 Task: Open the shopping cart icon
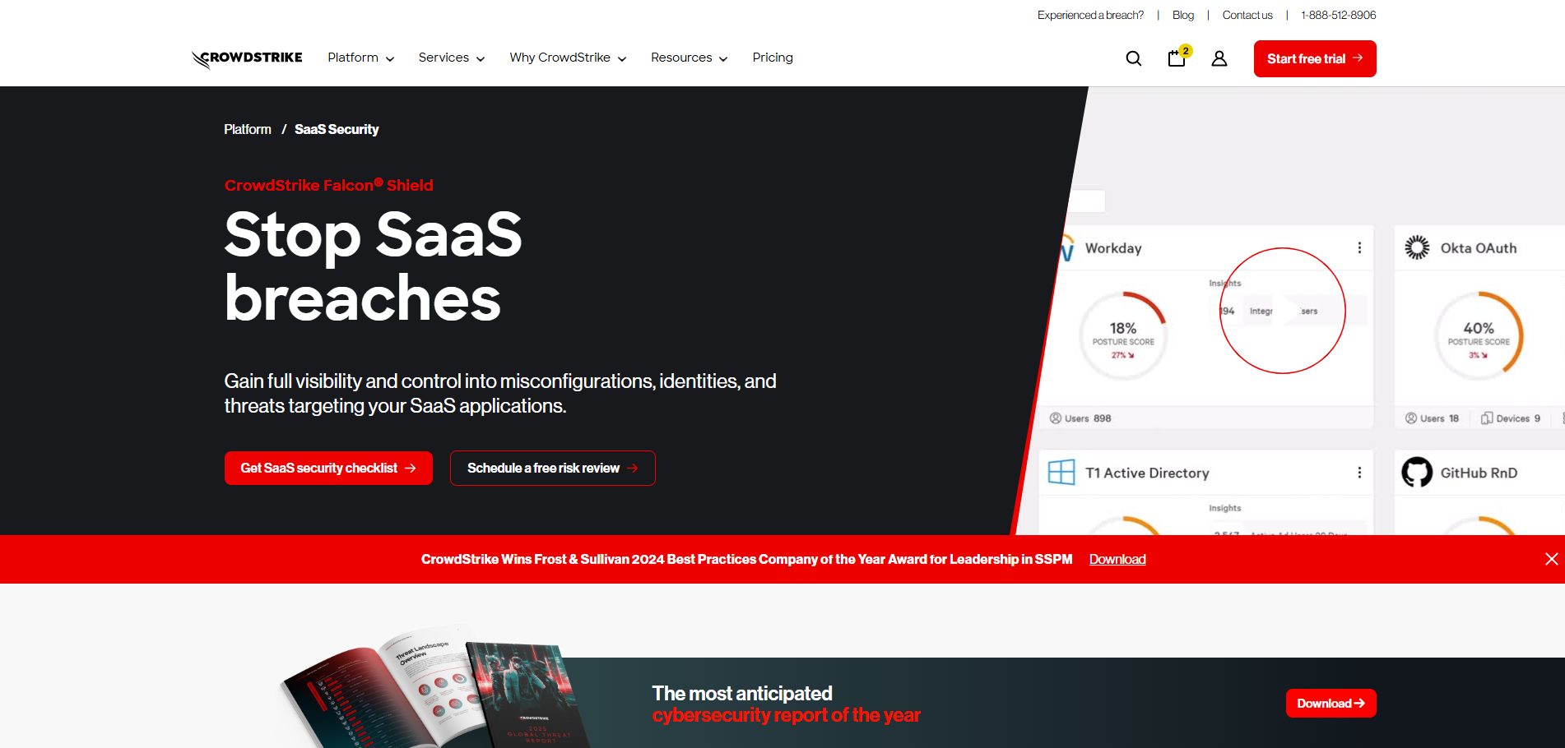(x=1177, y=58)
